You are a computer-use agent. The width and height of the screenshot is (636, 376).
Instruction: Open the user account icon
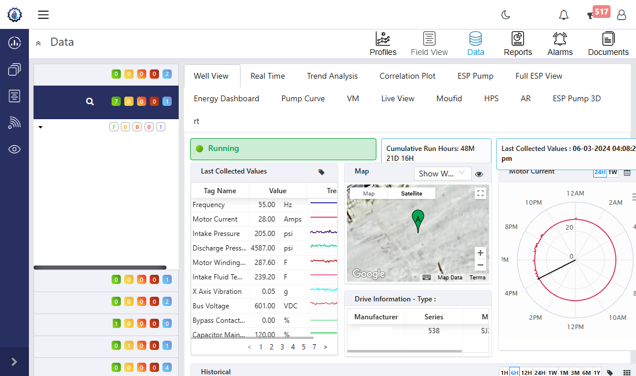click(622, 15)
